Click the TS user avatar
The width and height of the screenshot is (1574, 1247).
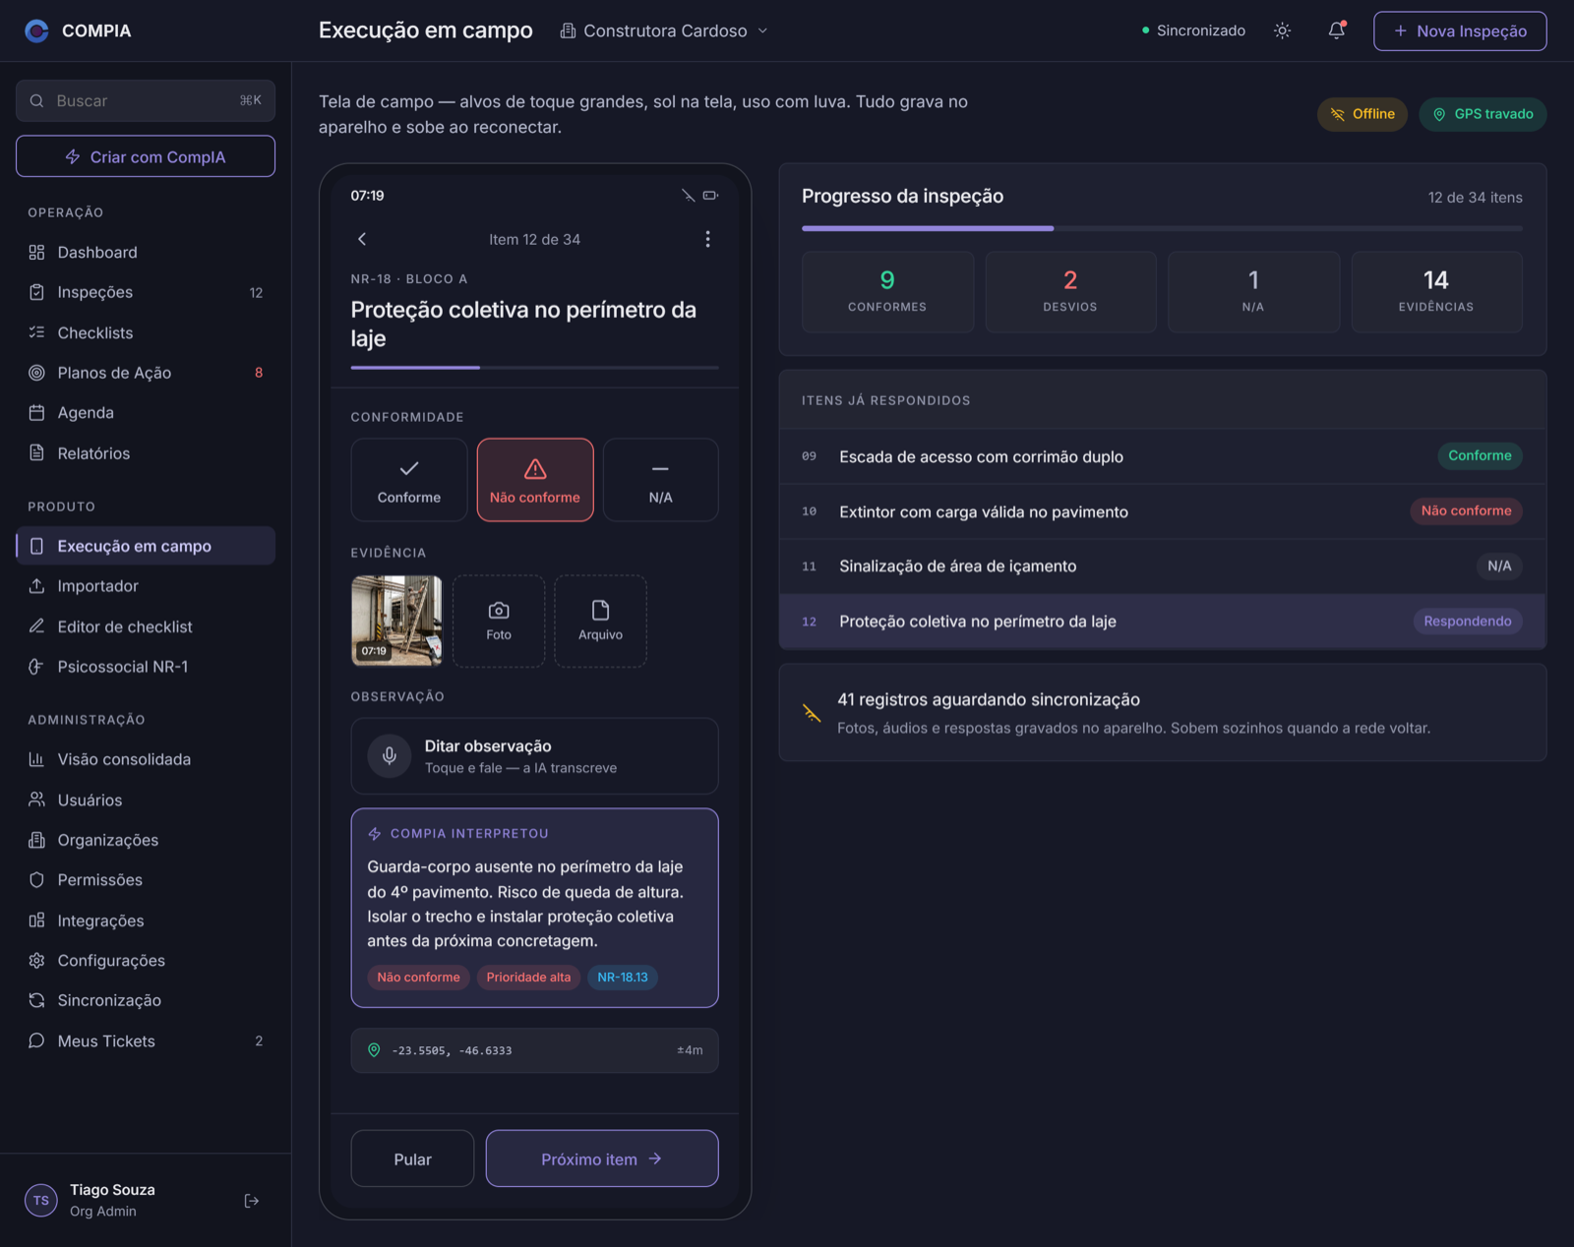pos(41,1201)
